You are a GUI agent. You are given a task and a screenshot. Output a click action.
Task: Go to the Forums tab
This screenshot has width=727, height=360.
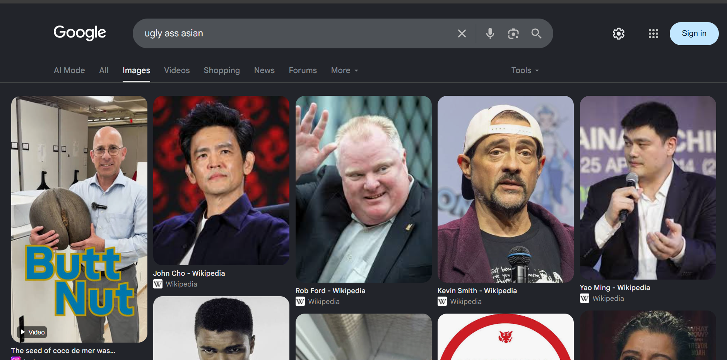tap(303, 70)
